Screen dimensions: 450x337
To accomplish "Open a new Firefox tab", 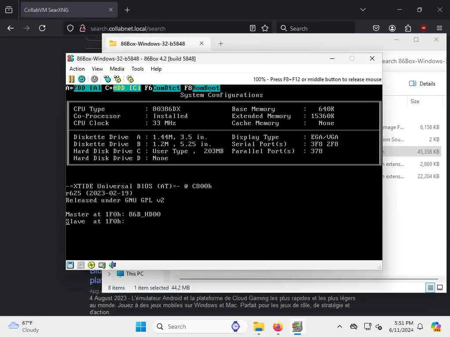I will (x=127, y=10).
